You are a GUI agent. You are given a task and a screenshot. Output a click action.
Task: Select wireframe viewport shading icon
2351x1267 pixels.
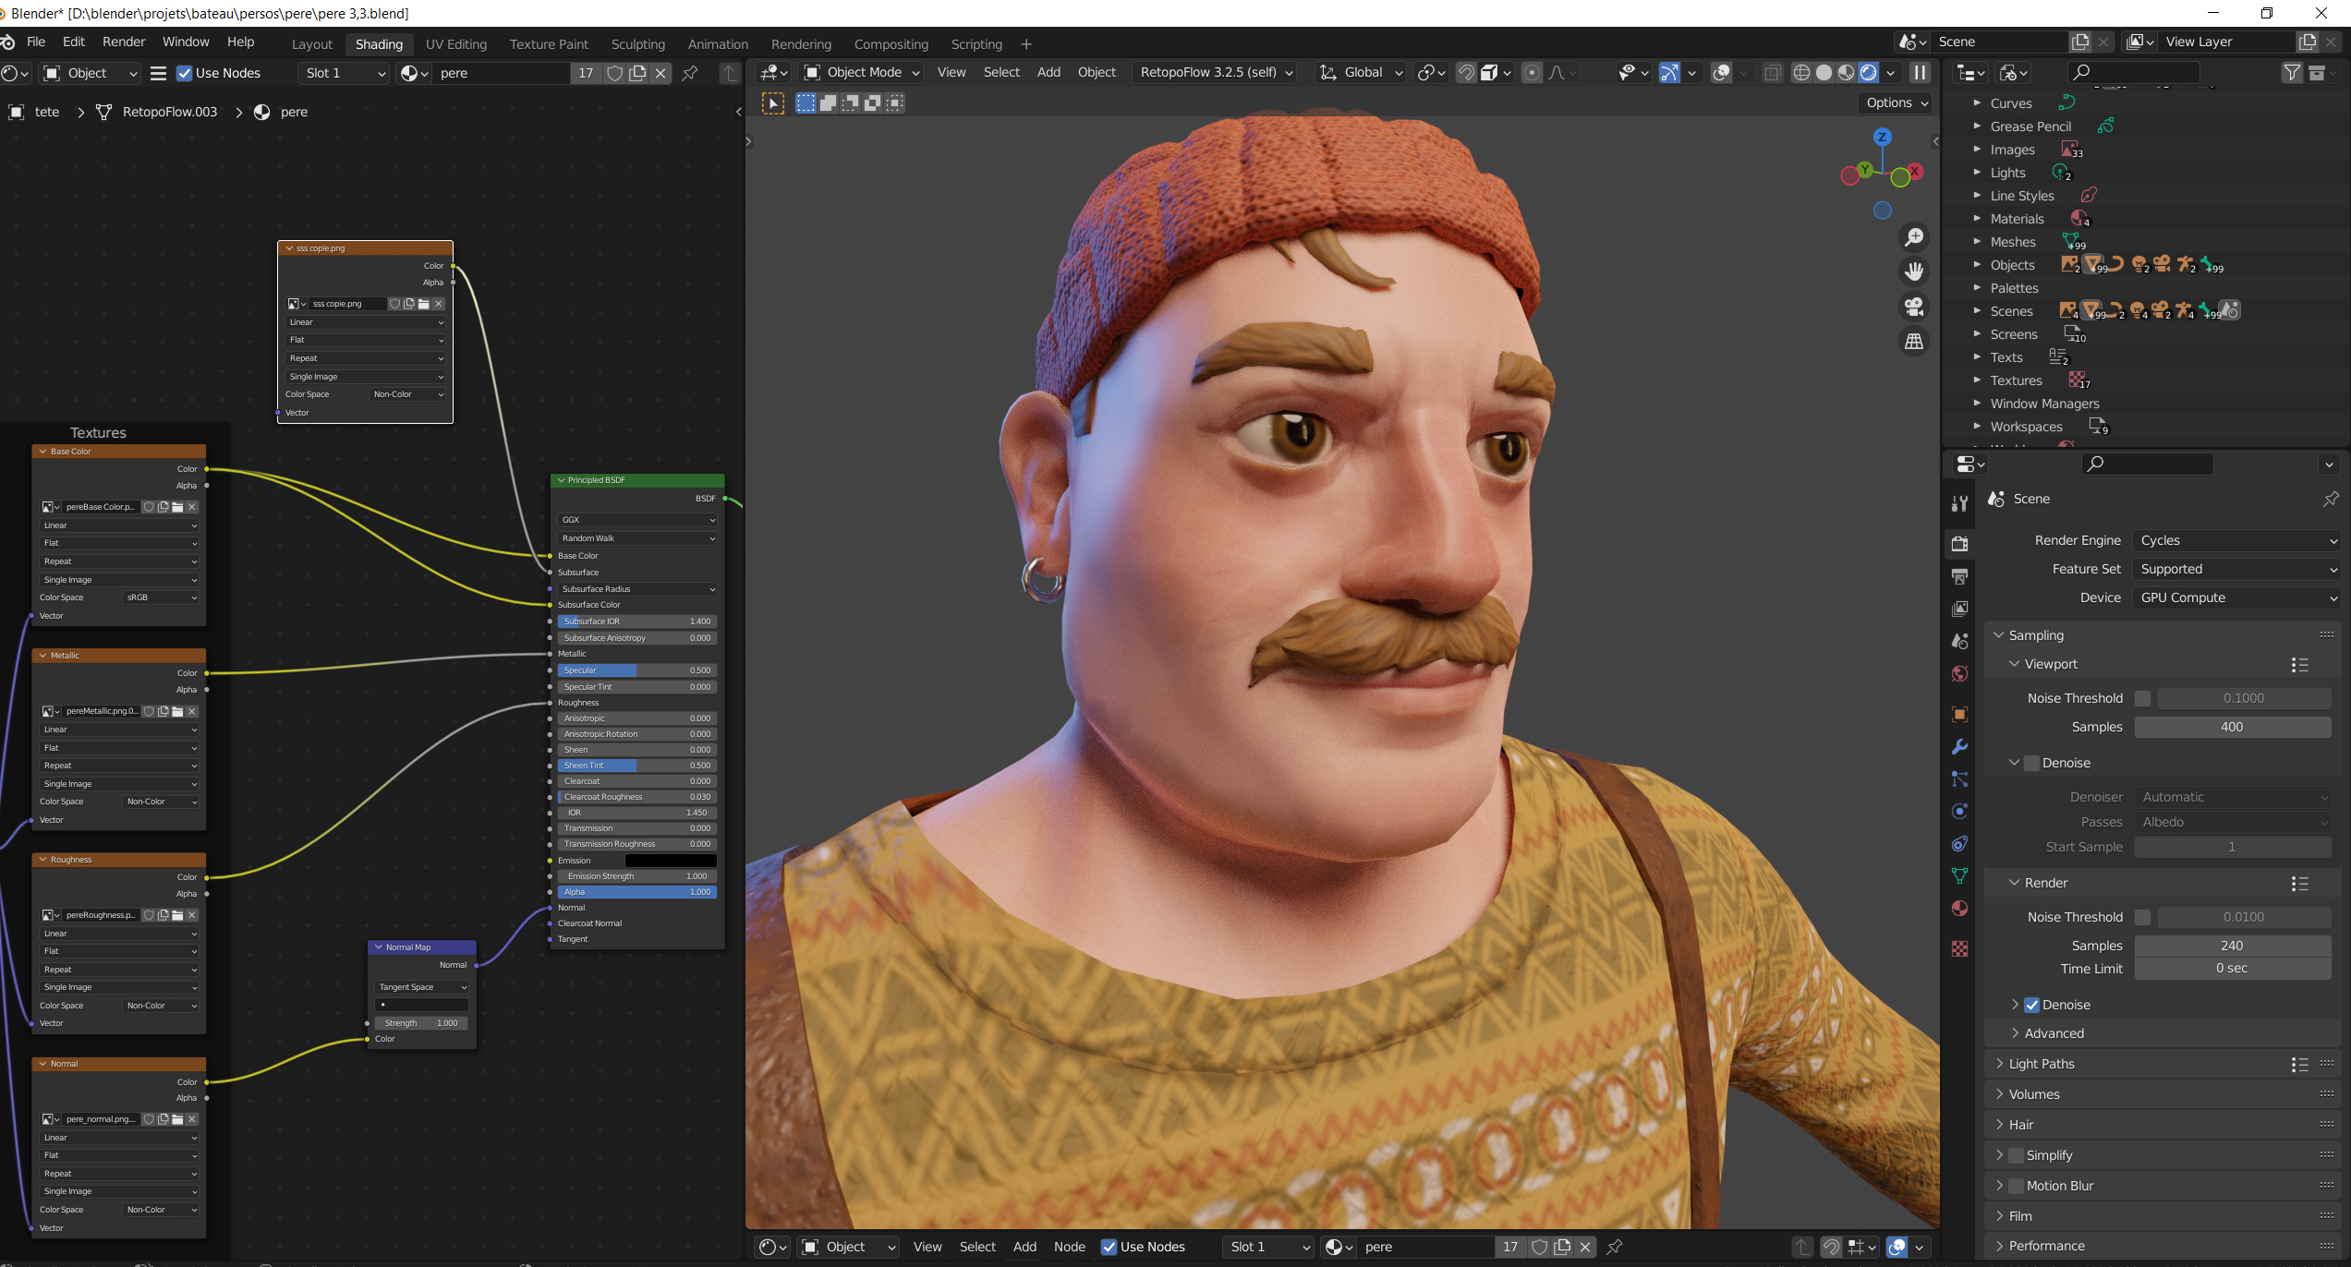tap(1801, 72)
